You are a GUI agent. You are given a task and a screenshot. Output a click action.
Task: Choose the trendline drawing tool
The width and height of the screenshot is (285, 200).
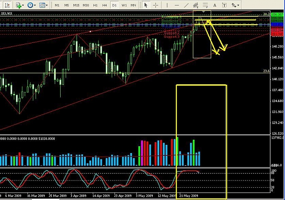pyautogui.click(x=187, y=5)
